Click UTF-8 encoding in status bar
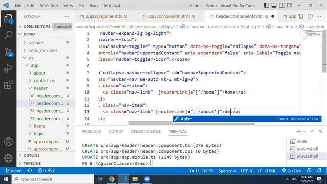 coord(246,171)
